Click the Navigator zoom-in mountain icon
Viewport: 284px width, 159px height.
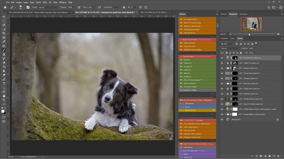coord(278,34)
